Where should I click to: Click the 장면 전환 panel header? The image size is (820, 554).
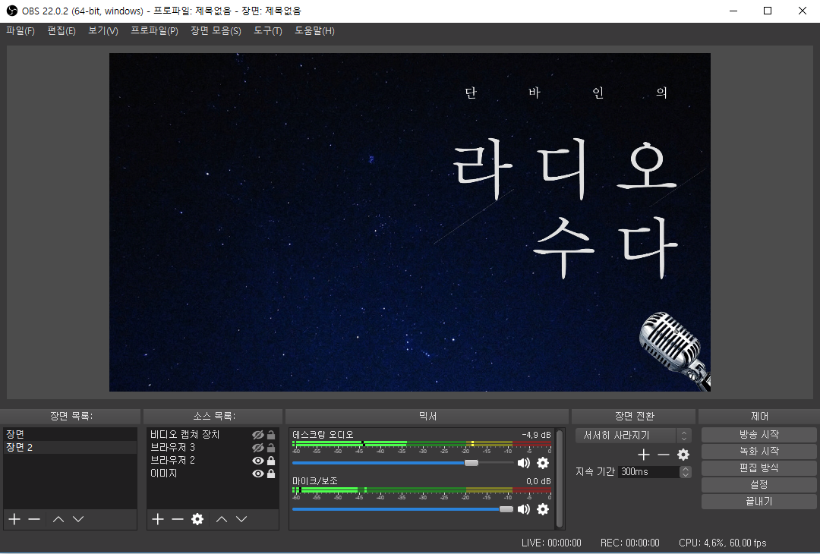click(x=634, y=416)
